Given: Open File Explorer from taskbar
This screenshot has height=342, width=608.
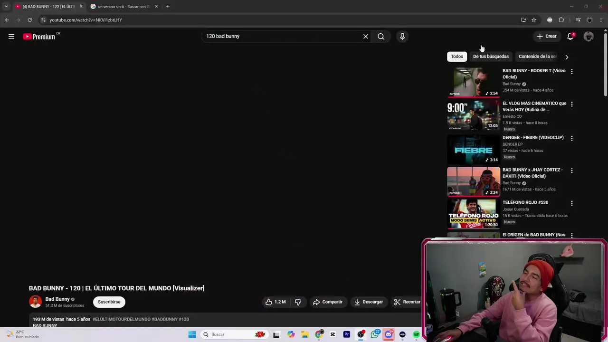Looking at the screenshot, I should pos(304,334).
